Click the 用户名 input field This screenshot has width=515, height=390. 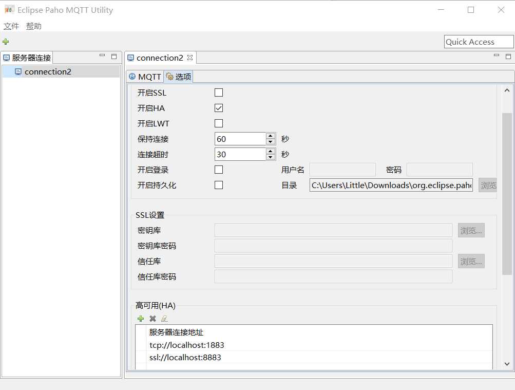pos(342,170)
